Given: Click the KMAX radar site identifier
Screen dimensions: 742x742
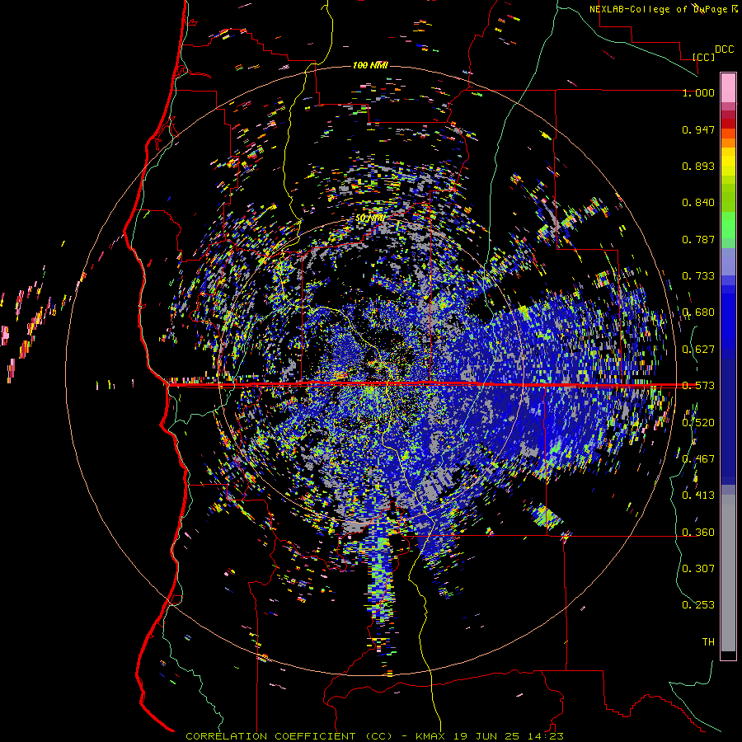Looking at the screenshot, I should (x=431, y=736).
